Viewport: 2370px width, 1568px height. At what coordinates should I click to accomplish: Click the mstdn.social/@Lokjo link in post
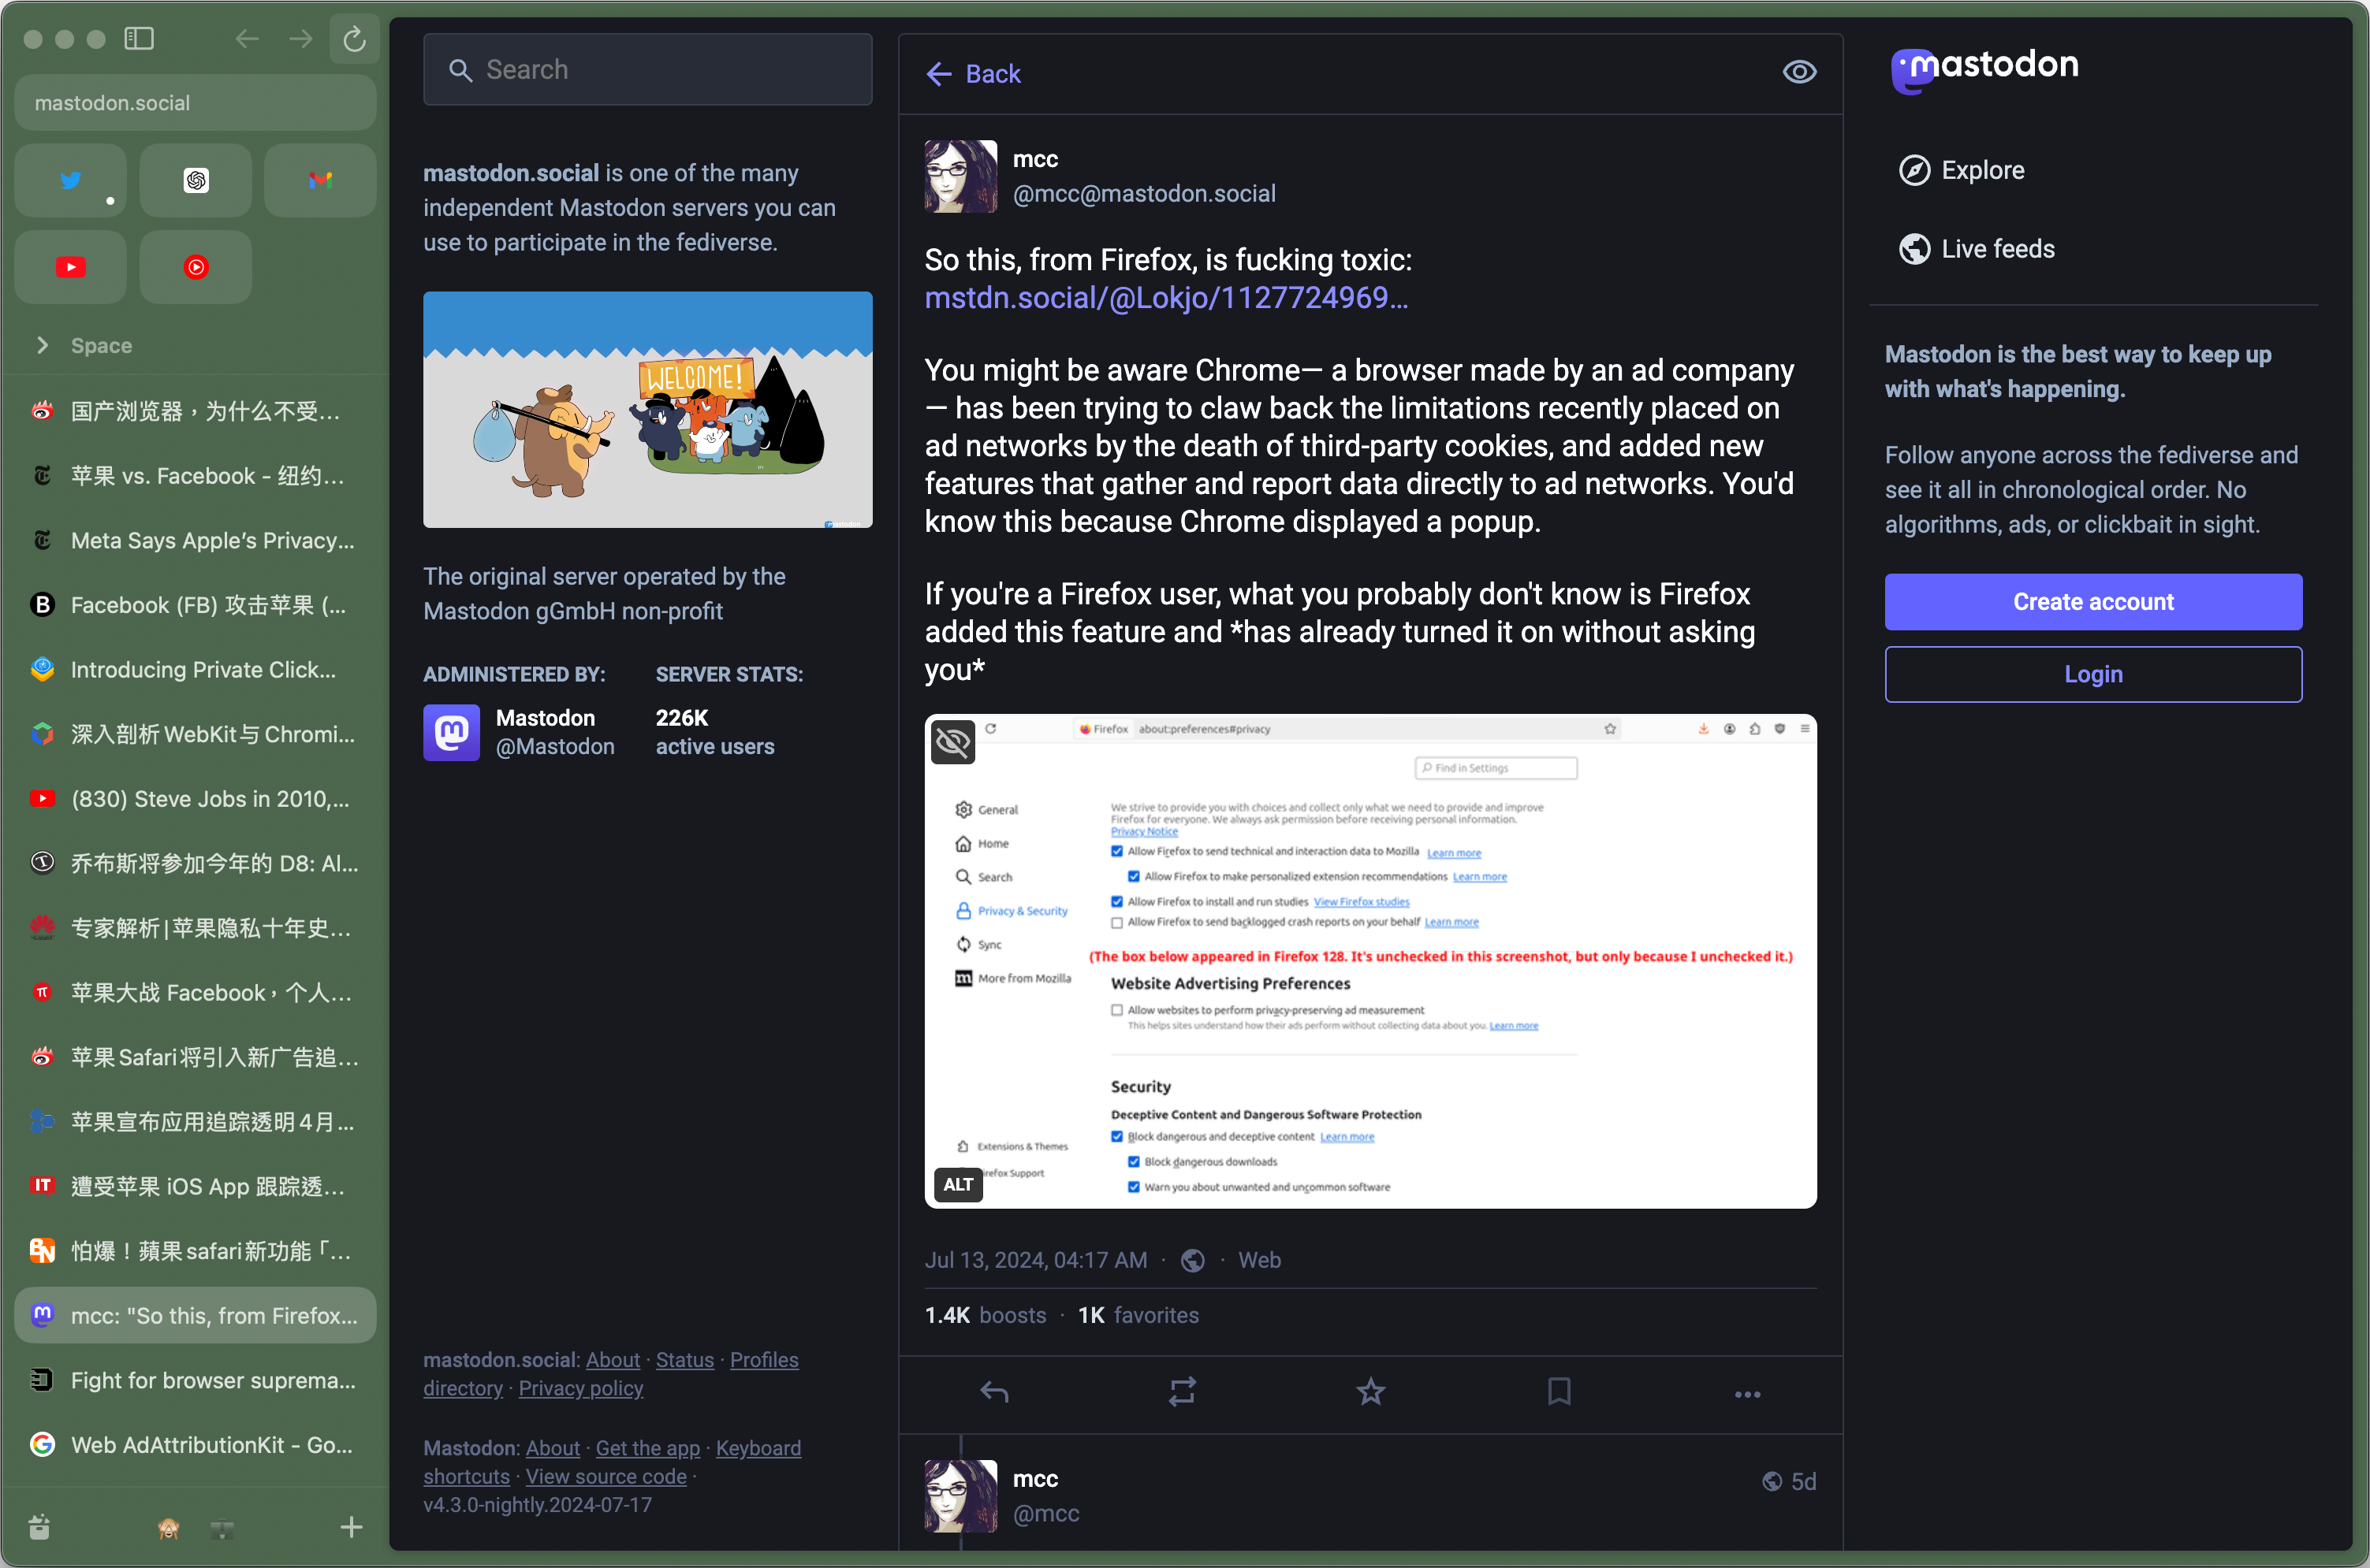(1169, 298)
